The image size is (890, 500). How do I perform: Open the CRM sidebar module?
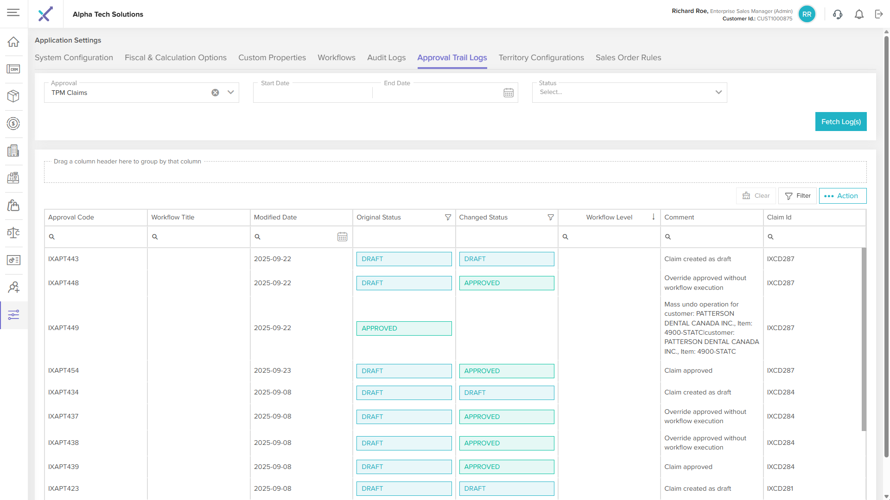(x=13, y=69)
